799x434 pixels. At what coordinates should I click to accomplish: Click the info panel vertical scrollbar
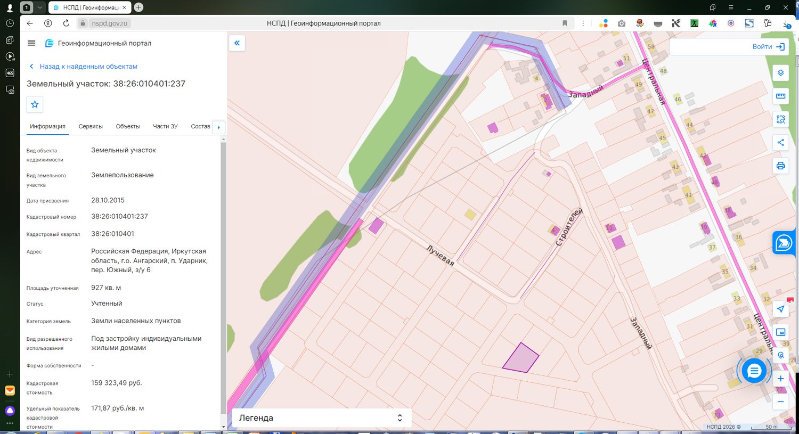tap(223, 277)
